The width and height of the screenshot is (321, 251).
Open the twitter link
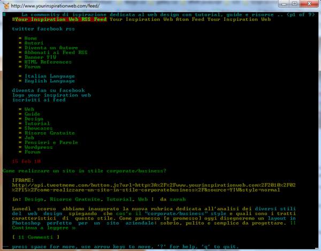(x=23, y=29)
